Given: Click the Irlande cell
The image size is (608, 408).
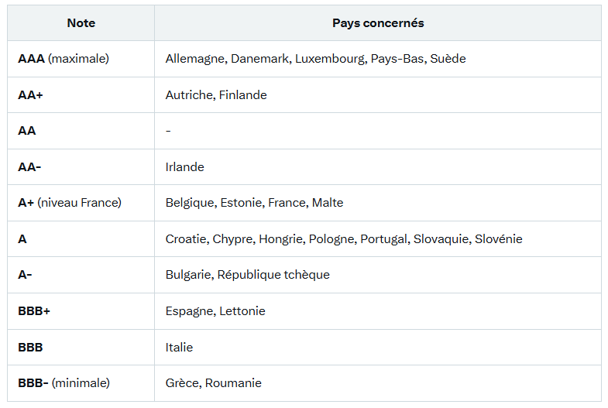Looking at the screenshot, I should [x=378, y=167].
